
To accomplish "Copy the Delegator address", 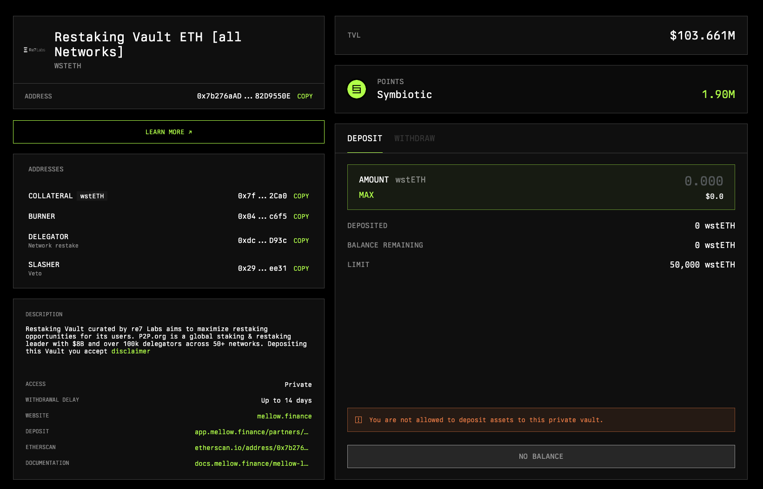I will [301, 241].
